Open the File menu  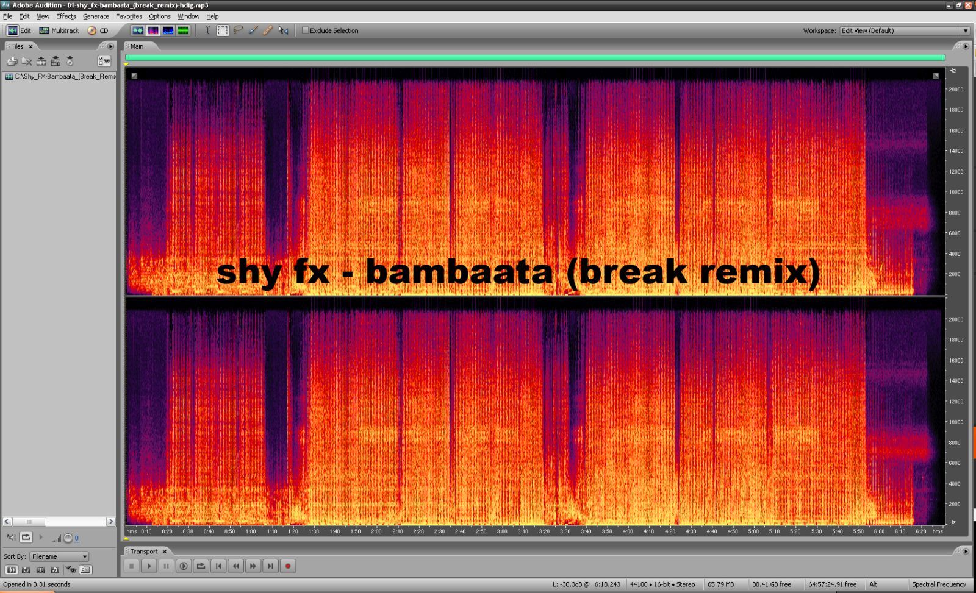point(8,16)
